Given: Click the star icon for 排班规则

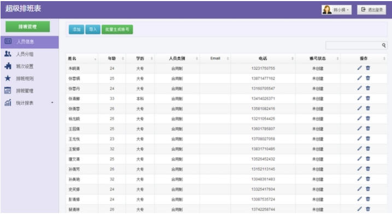Looking at the screenshot, I should pos(8,78).
